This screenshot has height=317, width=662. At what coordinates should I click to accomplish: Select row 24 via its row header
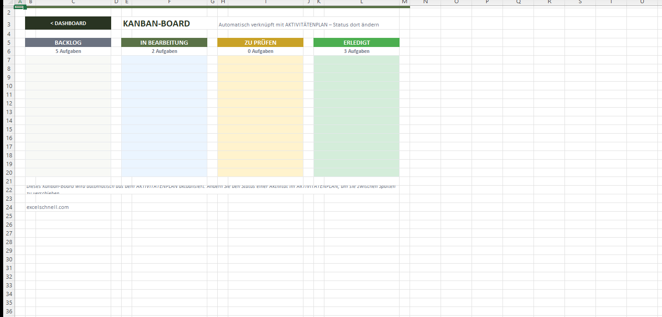[7, 207]
